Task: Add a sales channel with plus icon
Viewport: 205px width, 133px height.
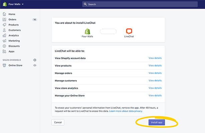Action: coord(35,60)
